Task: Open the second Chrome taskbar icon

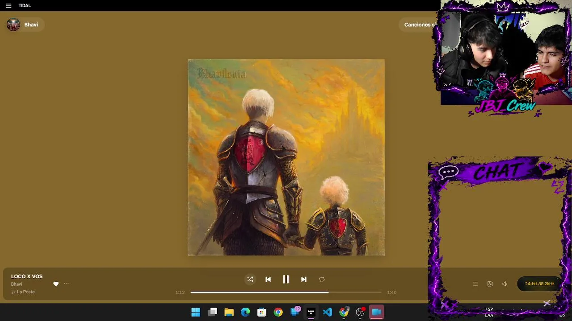Action: 344,312
